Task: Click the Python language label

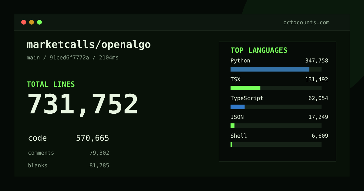Action: coord(240,61)
